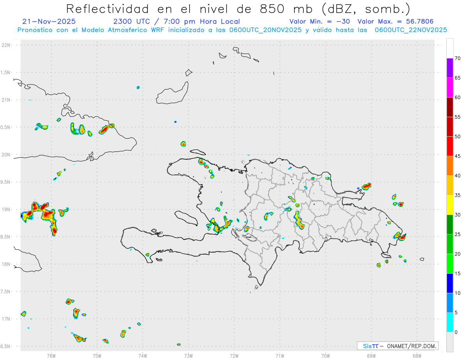
Task: Select the orange 40-45 dBZ colorbar segment
Action: (450, 166)
